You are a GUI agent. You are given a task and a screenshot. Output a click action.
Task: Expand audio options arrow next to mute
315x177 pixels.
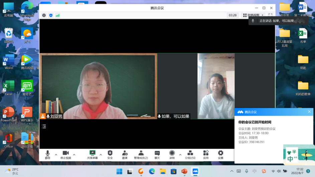click(56, 155)
